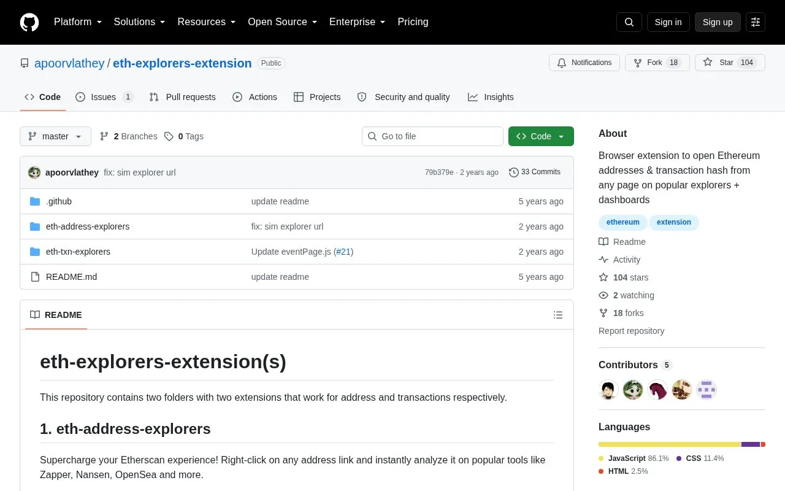Click apoorvlathey commit author avatar
The image size is (785, 491).
point(34,172)
